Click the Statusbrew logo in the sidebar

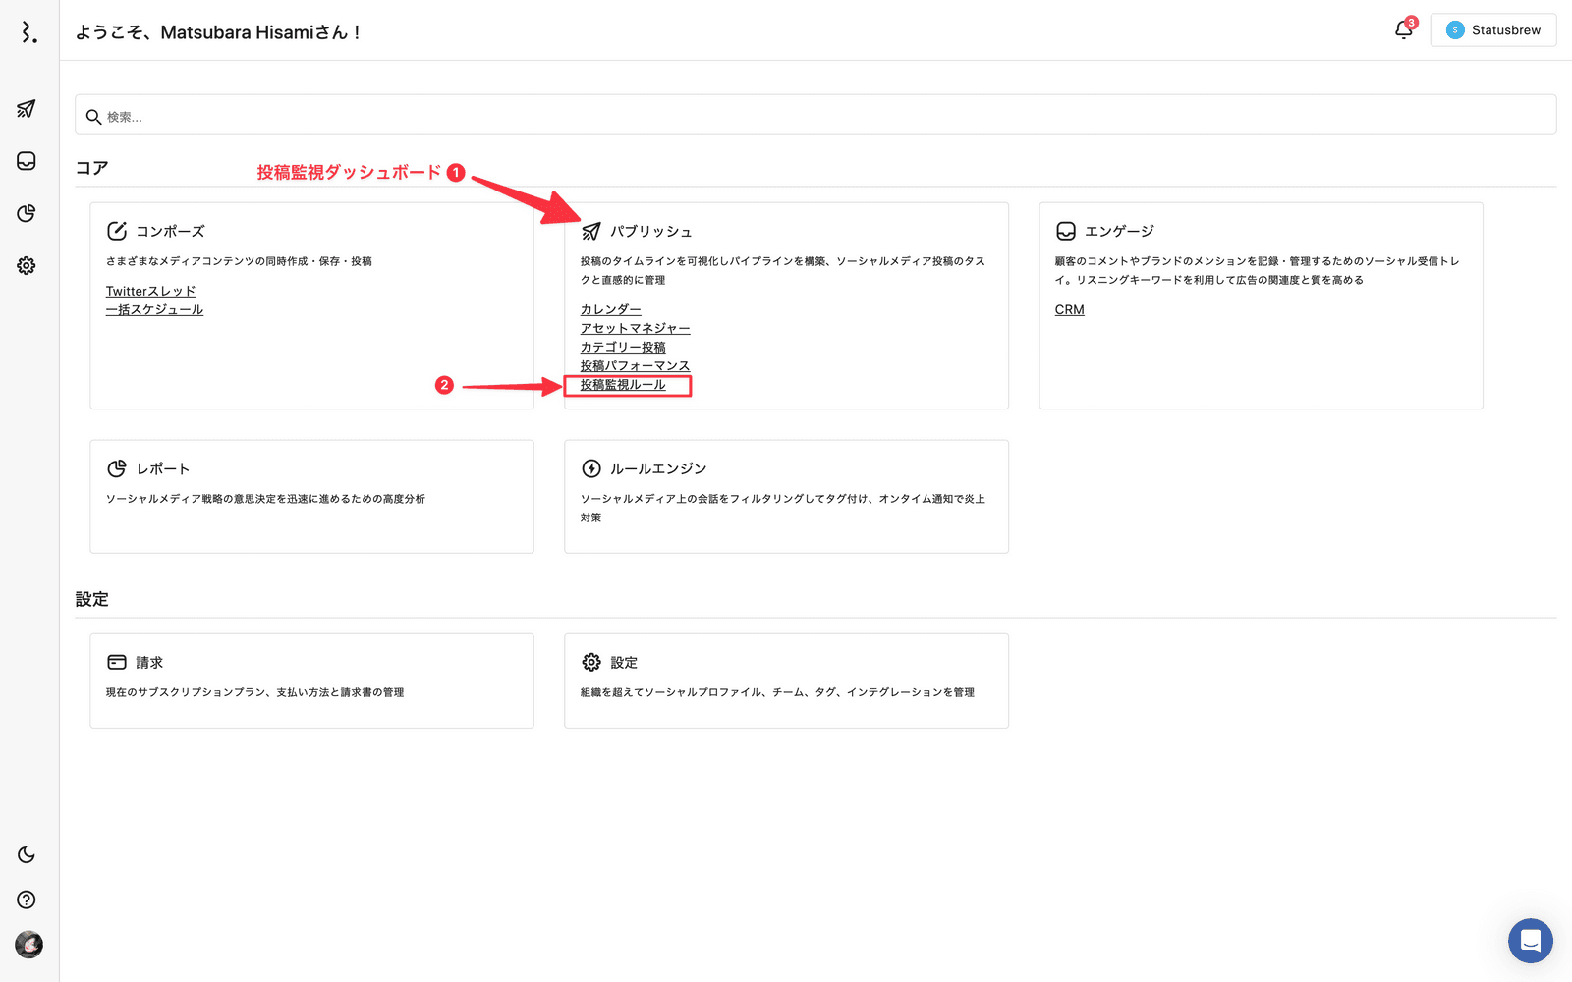click(28, 32)
